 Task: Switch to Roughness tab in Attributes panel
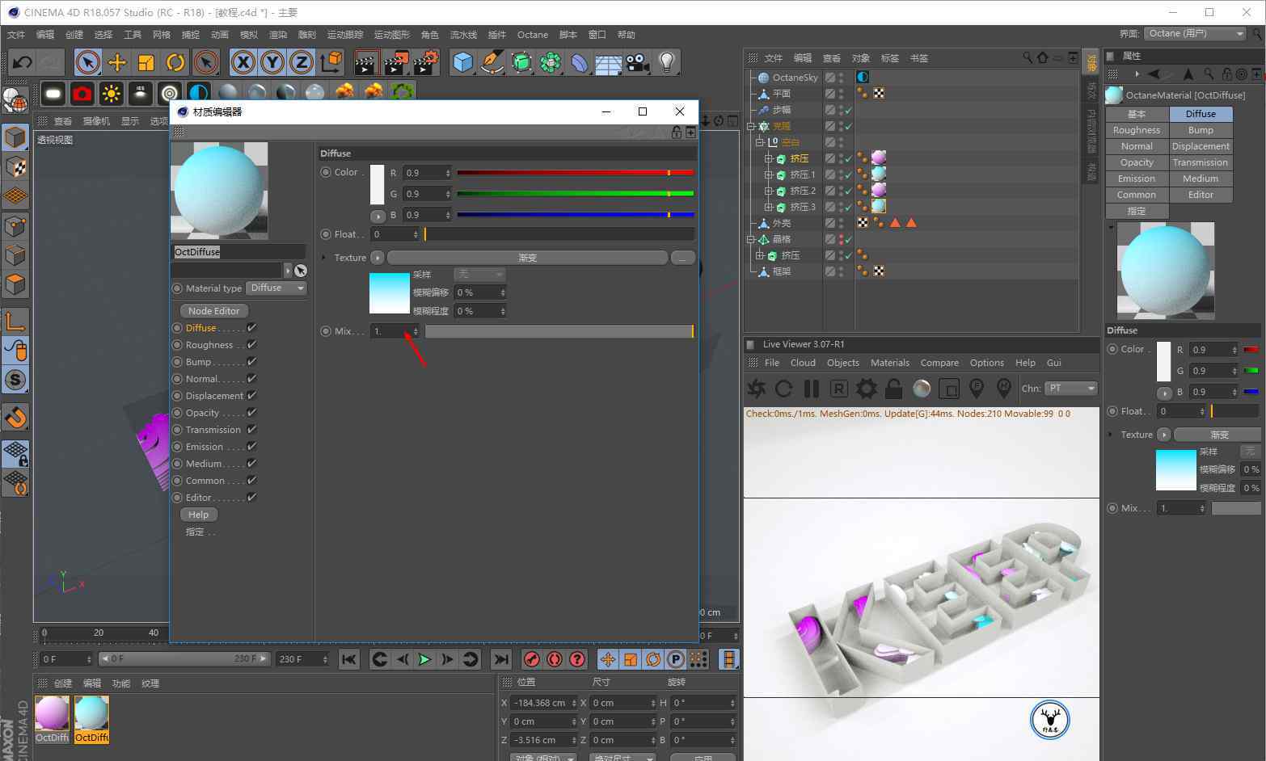tap(1137, 130)
